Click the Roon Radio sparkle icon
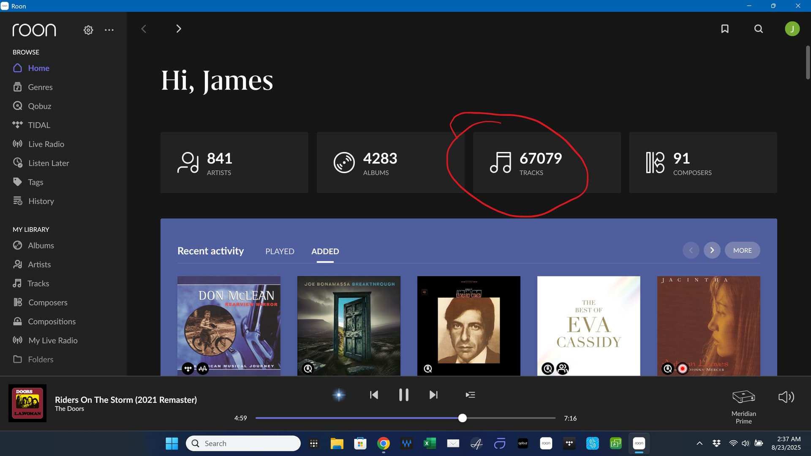The height and width of the screenshot is (456, 811). [339, 395]
